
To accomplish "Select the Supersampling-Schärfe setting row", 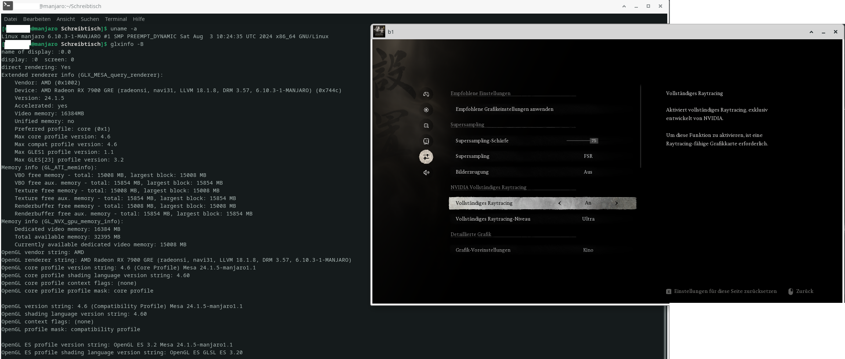I will (x=542, y=141).
